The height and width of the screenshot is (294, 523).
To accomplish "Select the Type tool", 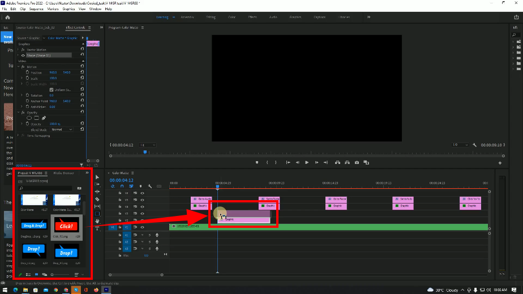I will tap(97, 228).
